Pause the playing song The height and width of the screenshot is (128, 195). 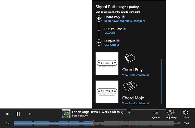click(x=19, y=114)
